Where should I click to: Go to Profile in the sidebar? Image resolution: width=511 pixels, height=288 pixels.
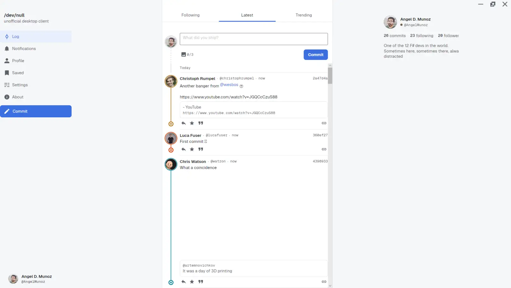(x=36, y=61)
